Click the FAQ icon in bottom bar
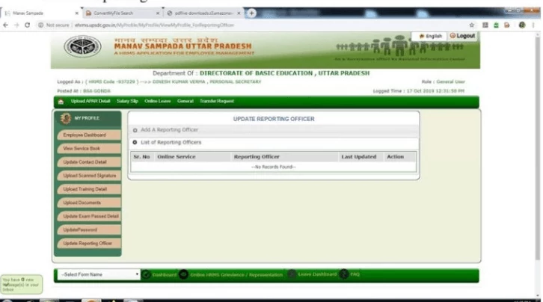This screenshot has width=543, height=302. [344, 274]
